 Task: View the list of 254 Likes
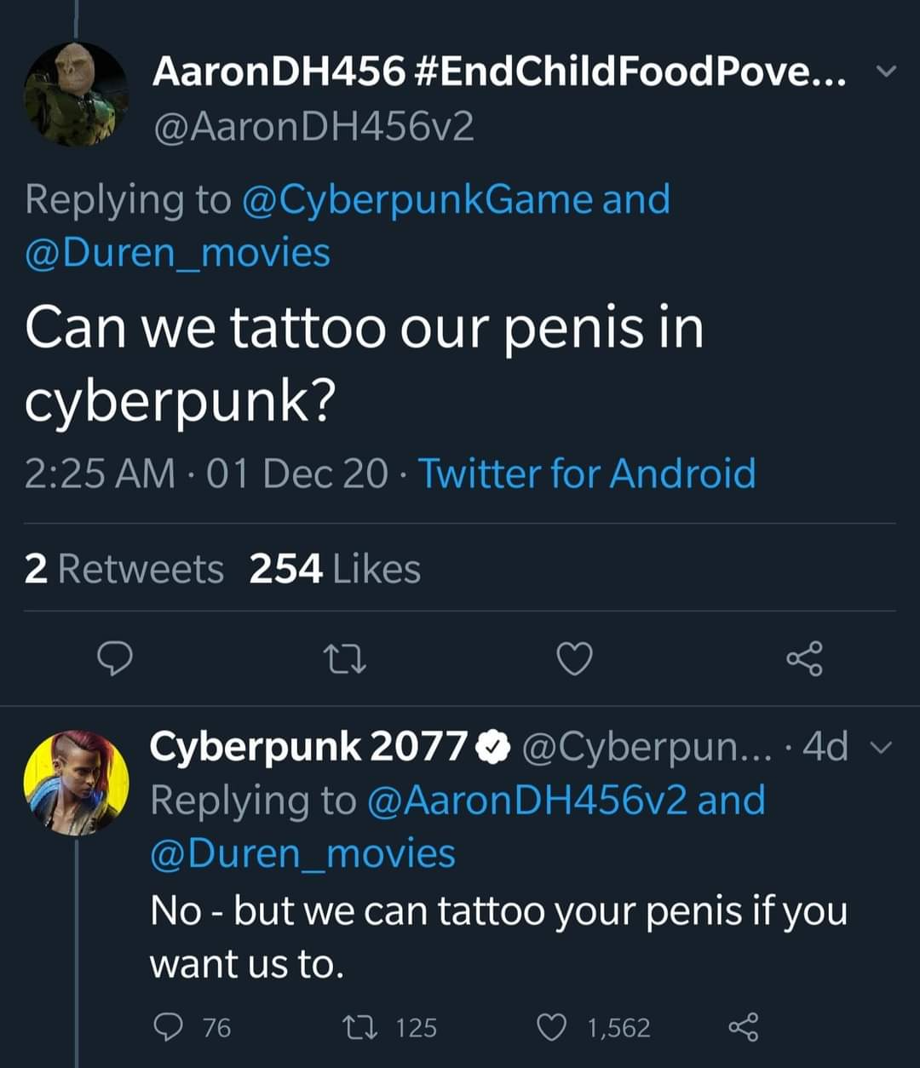tap(335, 569)
